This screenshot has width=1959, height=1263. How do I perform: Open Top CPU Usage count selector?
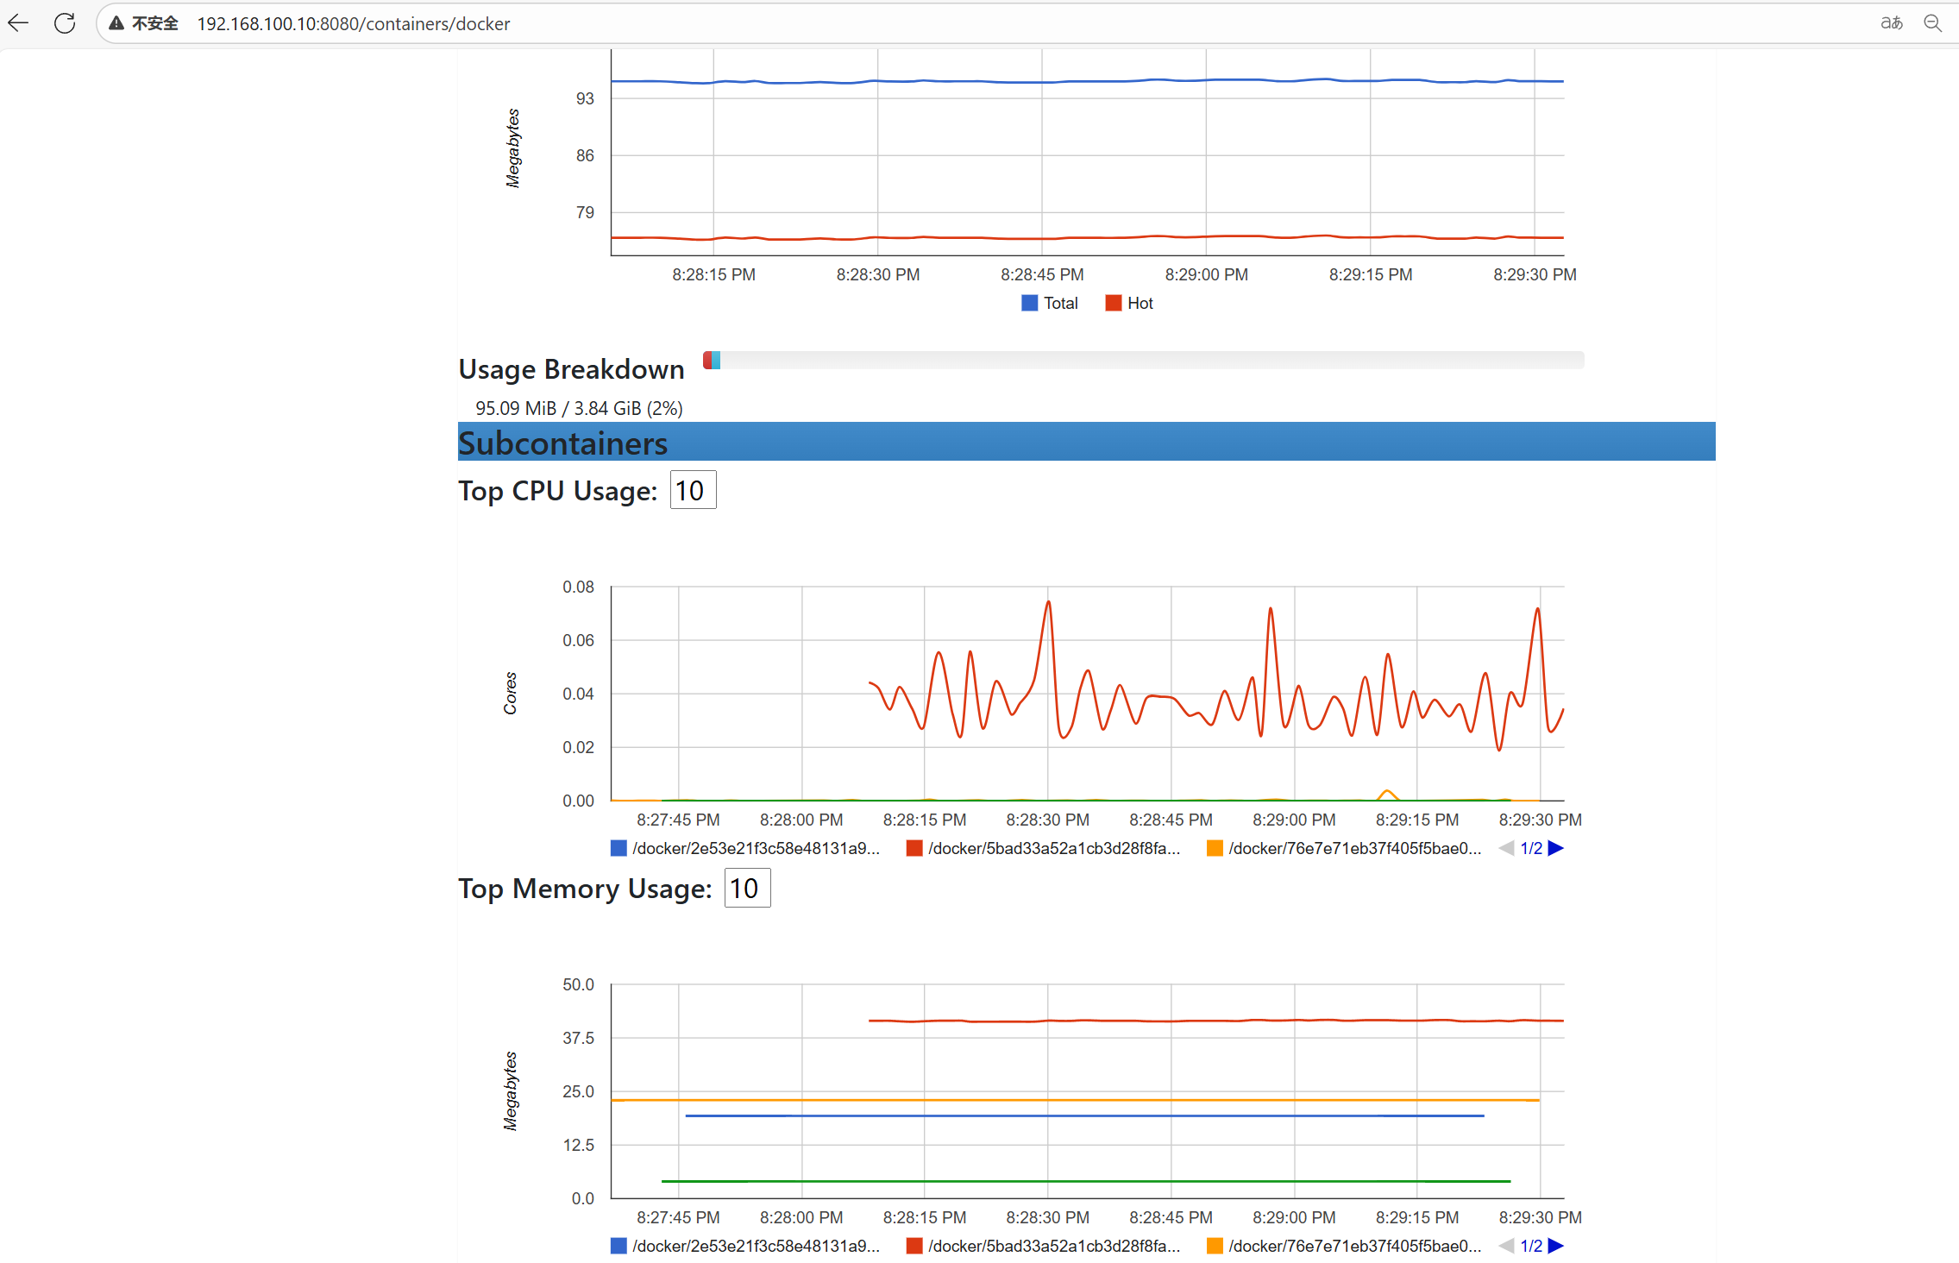click(x=693, y=490)
